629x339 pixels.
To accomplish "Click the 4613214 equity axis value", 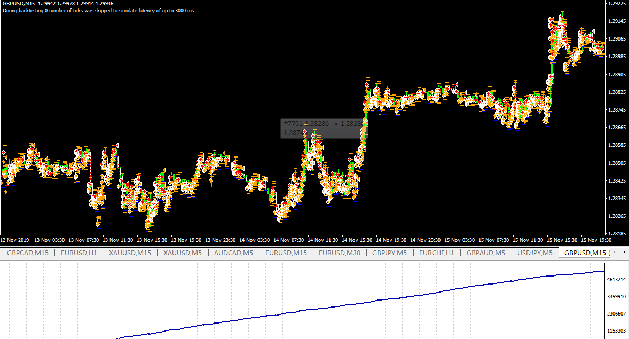I will pos(617,279).
